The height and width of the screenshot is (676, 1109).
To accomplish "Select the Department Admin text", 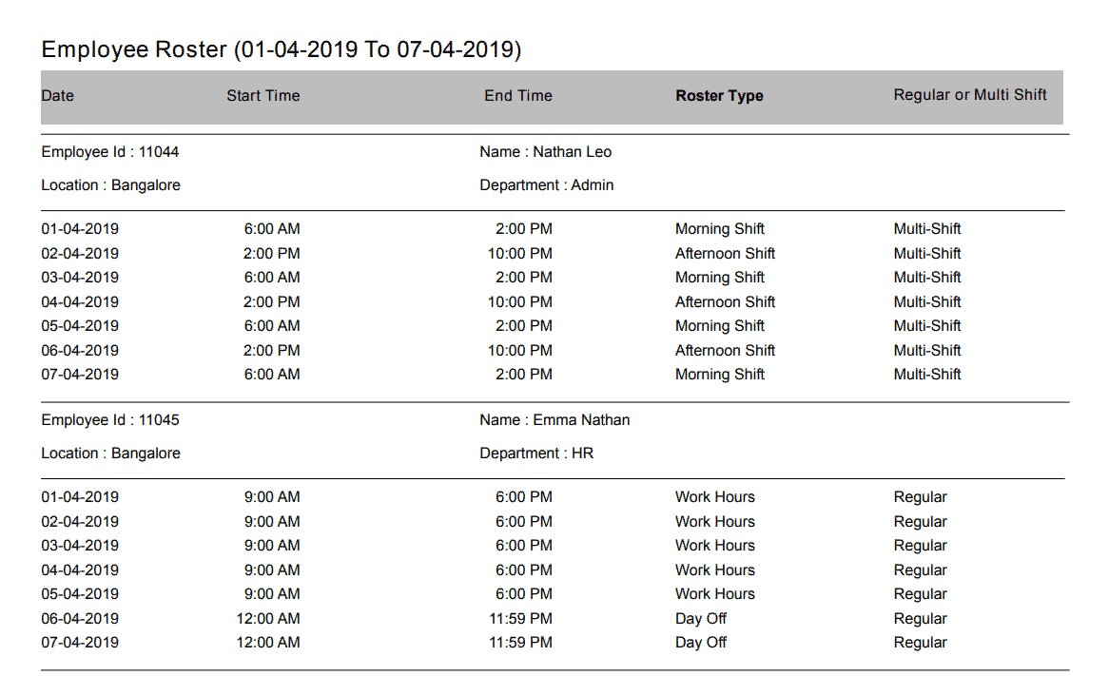I will (x=547, y=185).
